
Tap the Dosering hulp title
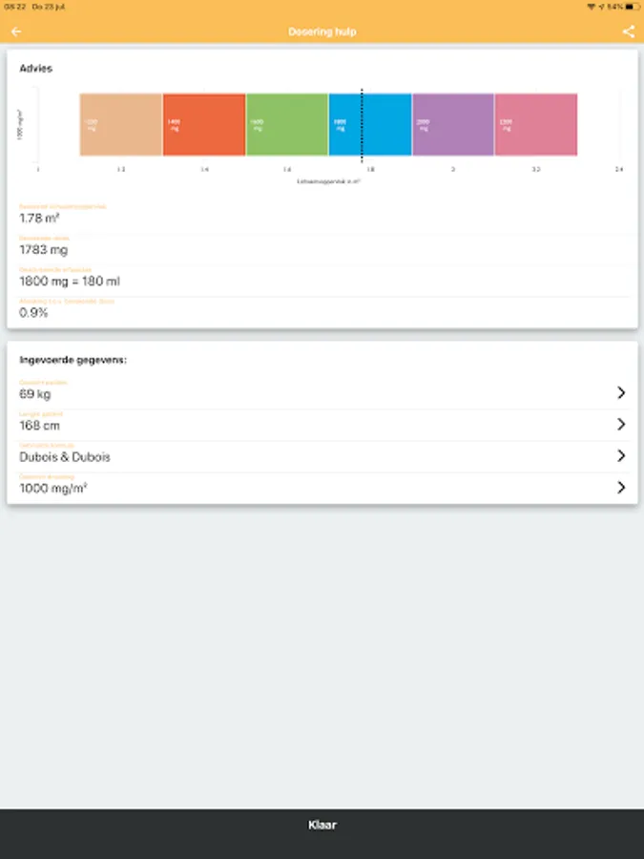(322, 31)
